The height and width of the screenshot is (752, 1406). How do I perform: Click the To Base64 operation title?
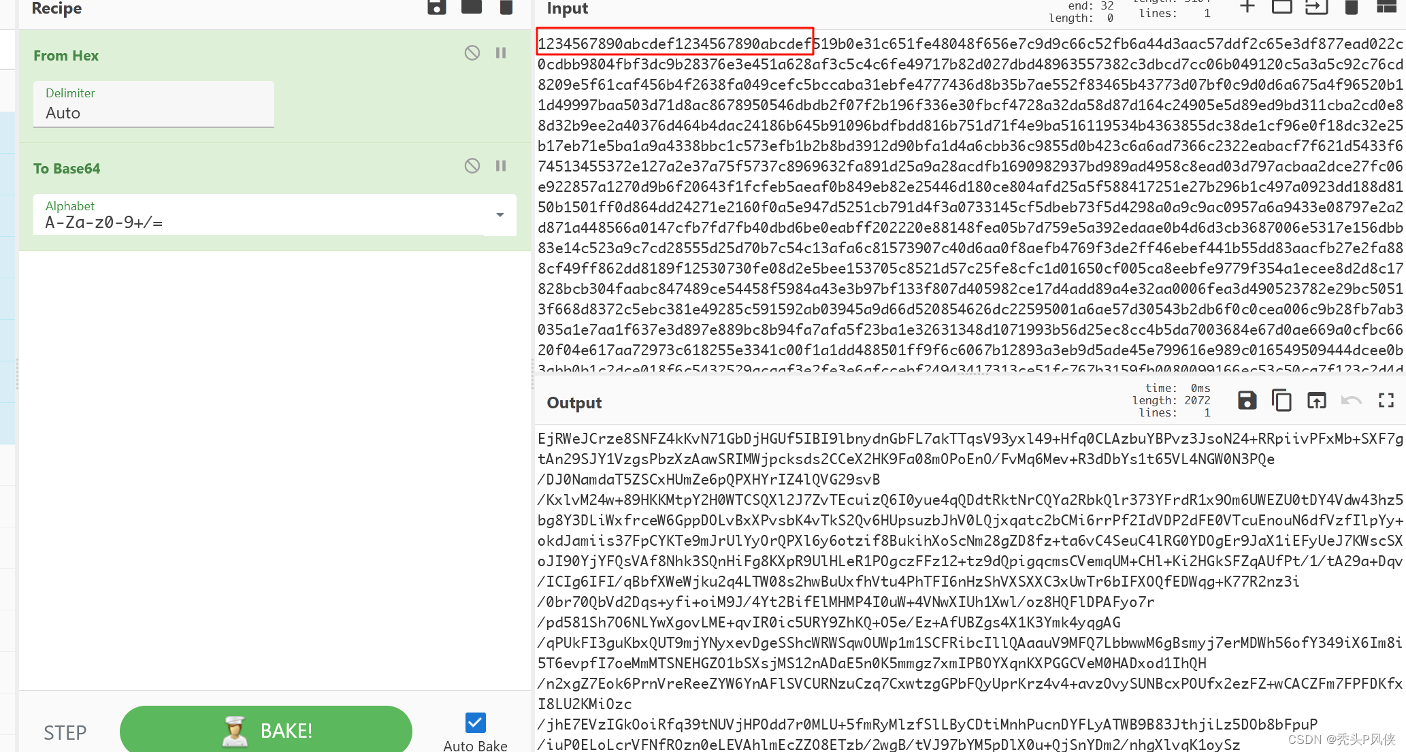[x=67, y=169]
